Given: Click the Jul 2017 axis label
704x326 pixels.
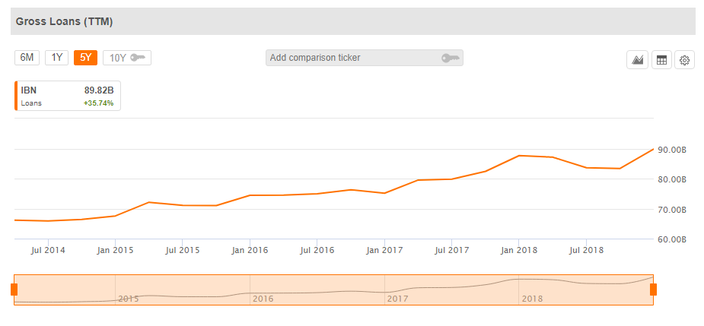Looking at the screenshot, I should [x=451, y=250].
